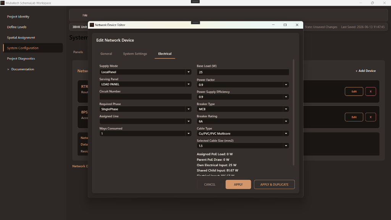Click the 'Edit Network Device' heading

point(115,40)
